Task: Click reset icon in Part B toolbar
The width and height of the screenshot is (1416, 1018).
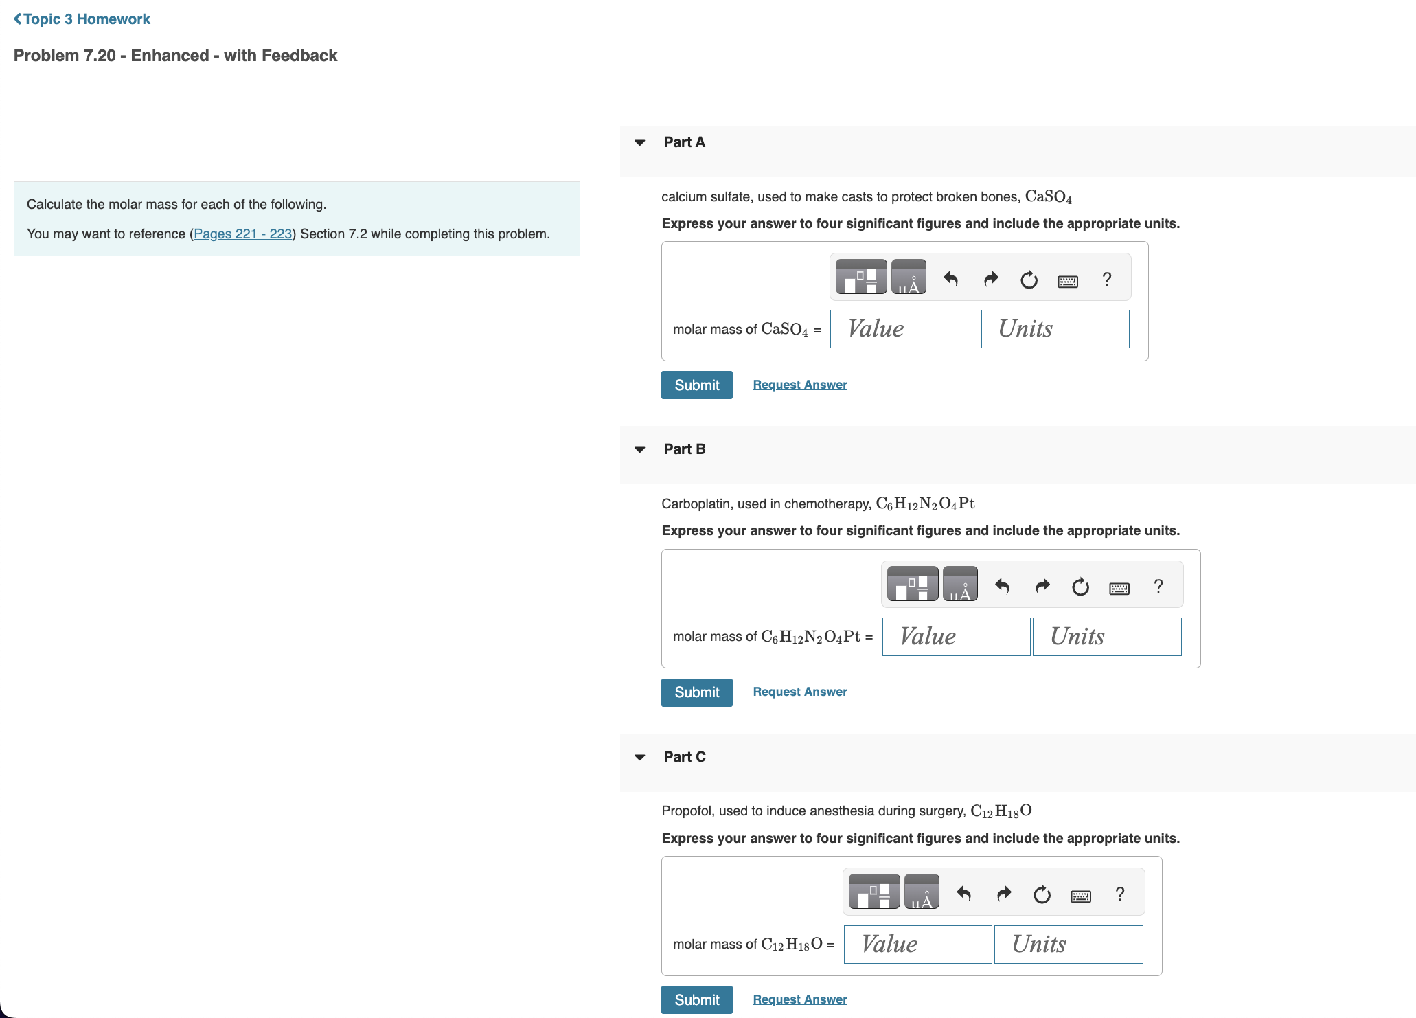Action: 1080,587
